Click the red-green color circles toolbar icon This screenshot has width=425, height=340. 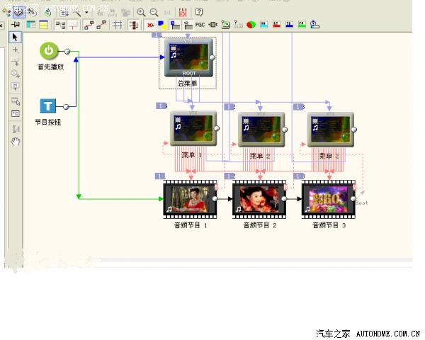click(x=251, y=25)
